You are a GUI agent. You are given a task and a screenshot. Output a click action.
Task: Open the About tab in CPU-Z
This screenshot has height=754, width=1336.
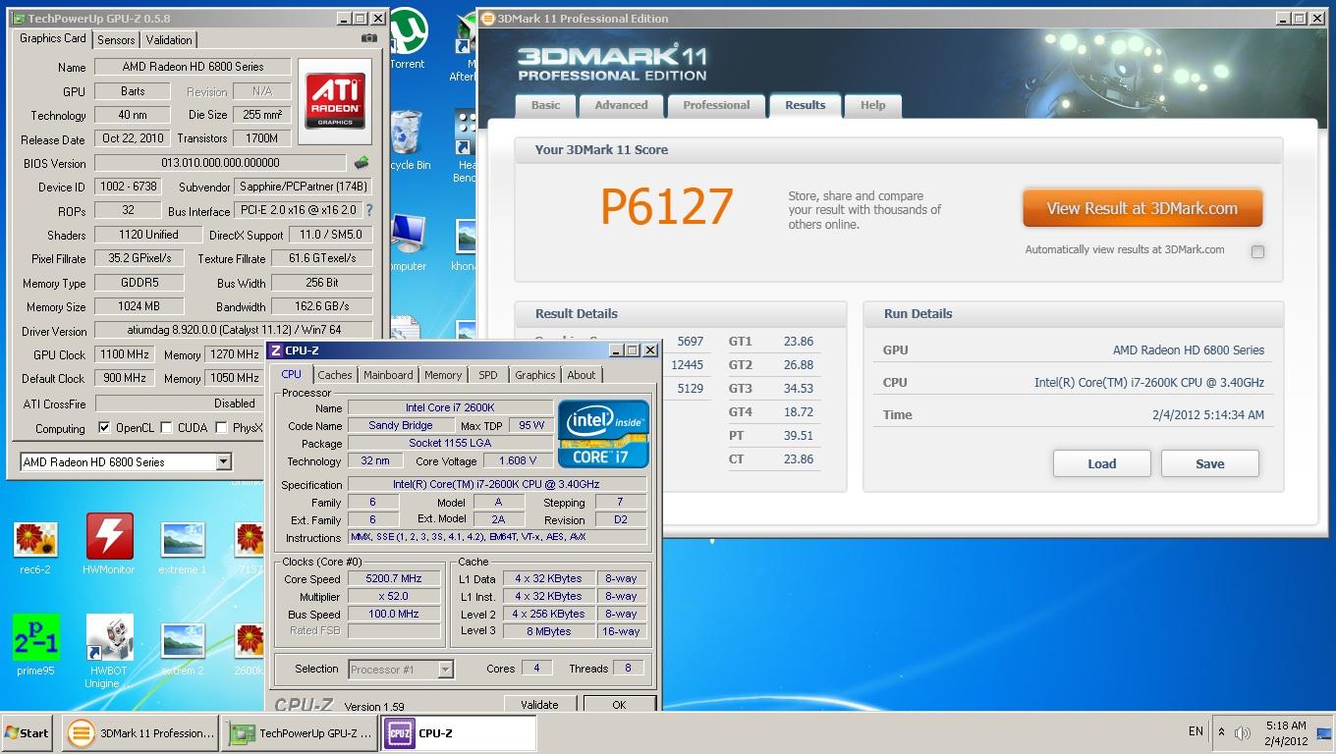[x=582, y=375]
